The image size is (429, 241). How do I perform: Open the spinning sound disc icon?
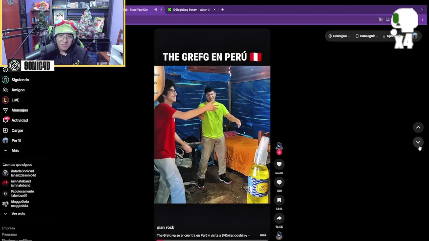pyautogui.click(x=279, y=236)
